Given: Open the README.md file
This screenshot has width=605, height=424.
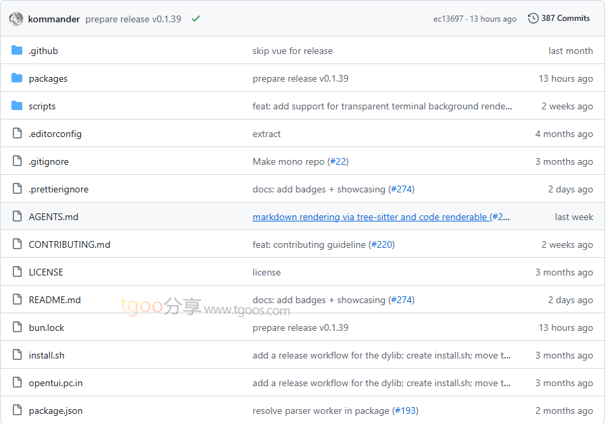Looking at the screenshot, I should pos(55,300).
